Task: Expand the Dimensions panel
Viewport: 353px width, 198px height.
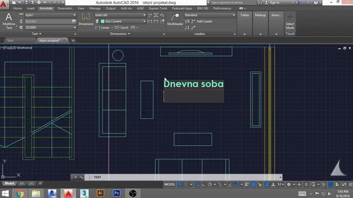Action: pos(120,34)
